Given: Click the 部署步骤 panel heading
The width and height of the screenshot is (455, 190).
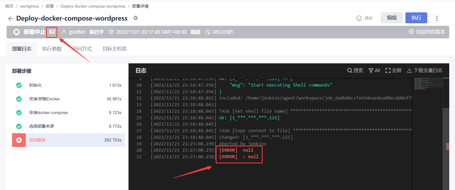Looking at the screenshot, I should click(x=22, y=71).
